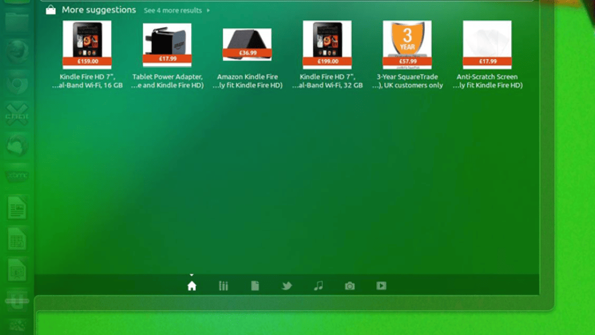Switch to the Files lens
The width and height of the screenshot is (595, 335).
255,286
